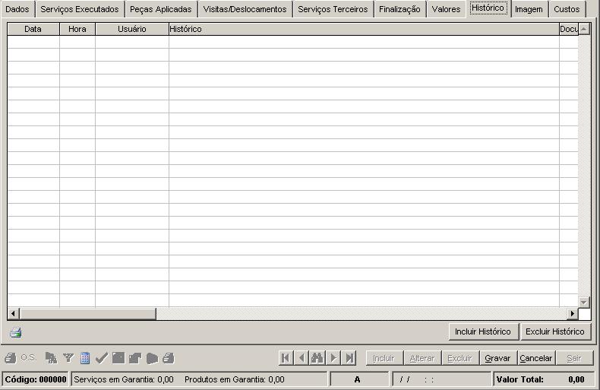The image size is (600, 390).
Task: Click the vertical scrollbar up arrow
Action: [x=584, y=29]
